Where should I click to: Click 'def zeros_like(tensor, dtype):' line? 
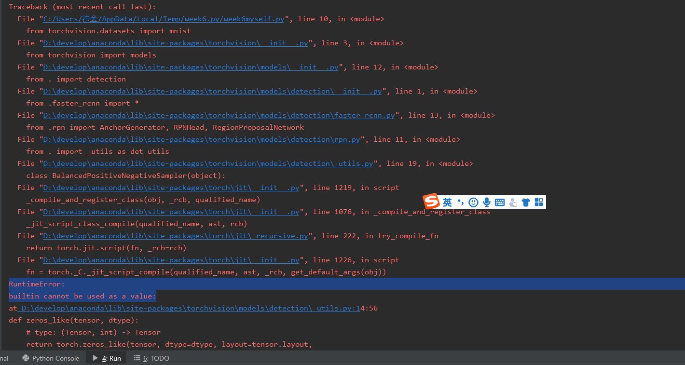coord(74,320)
